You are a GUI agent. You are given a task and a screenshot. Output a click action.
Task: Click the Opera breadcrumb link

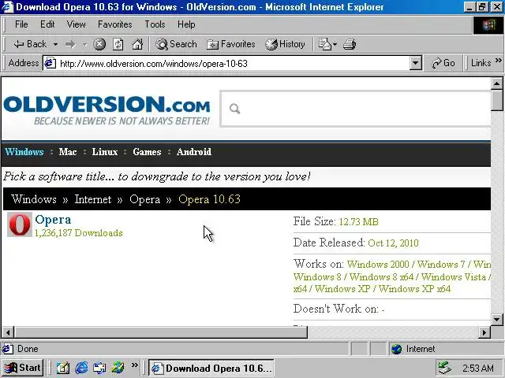point(144,199)
